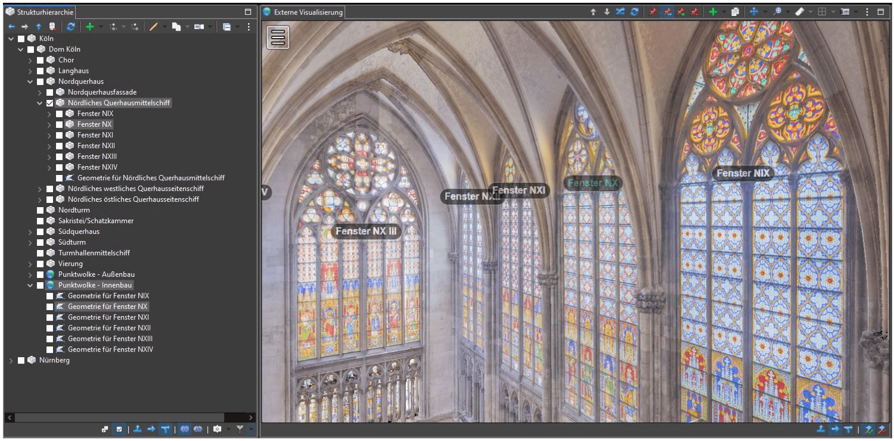894x441 pixels.
Task: Click the grid layout icon in visualization toolbar
Action: 822,12
